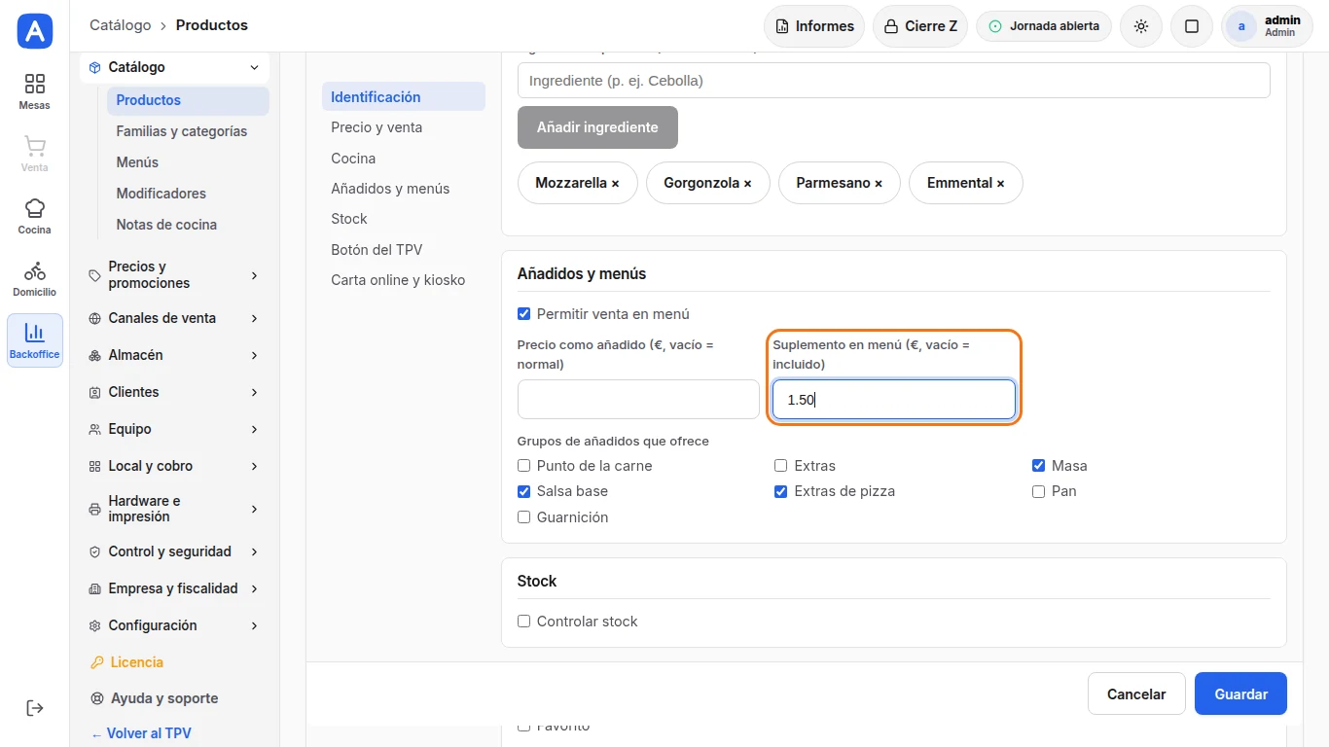Expand Hardware e impresión section
The width and height of the screenshot is (1329, 747).
point(174,509)
